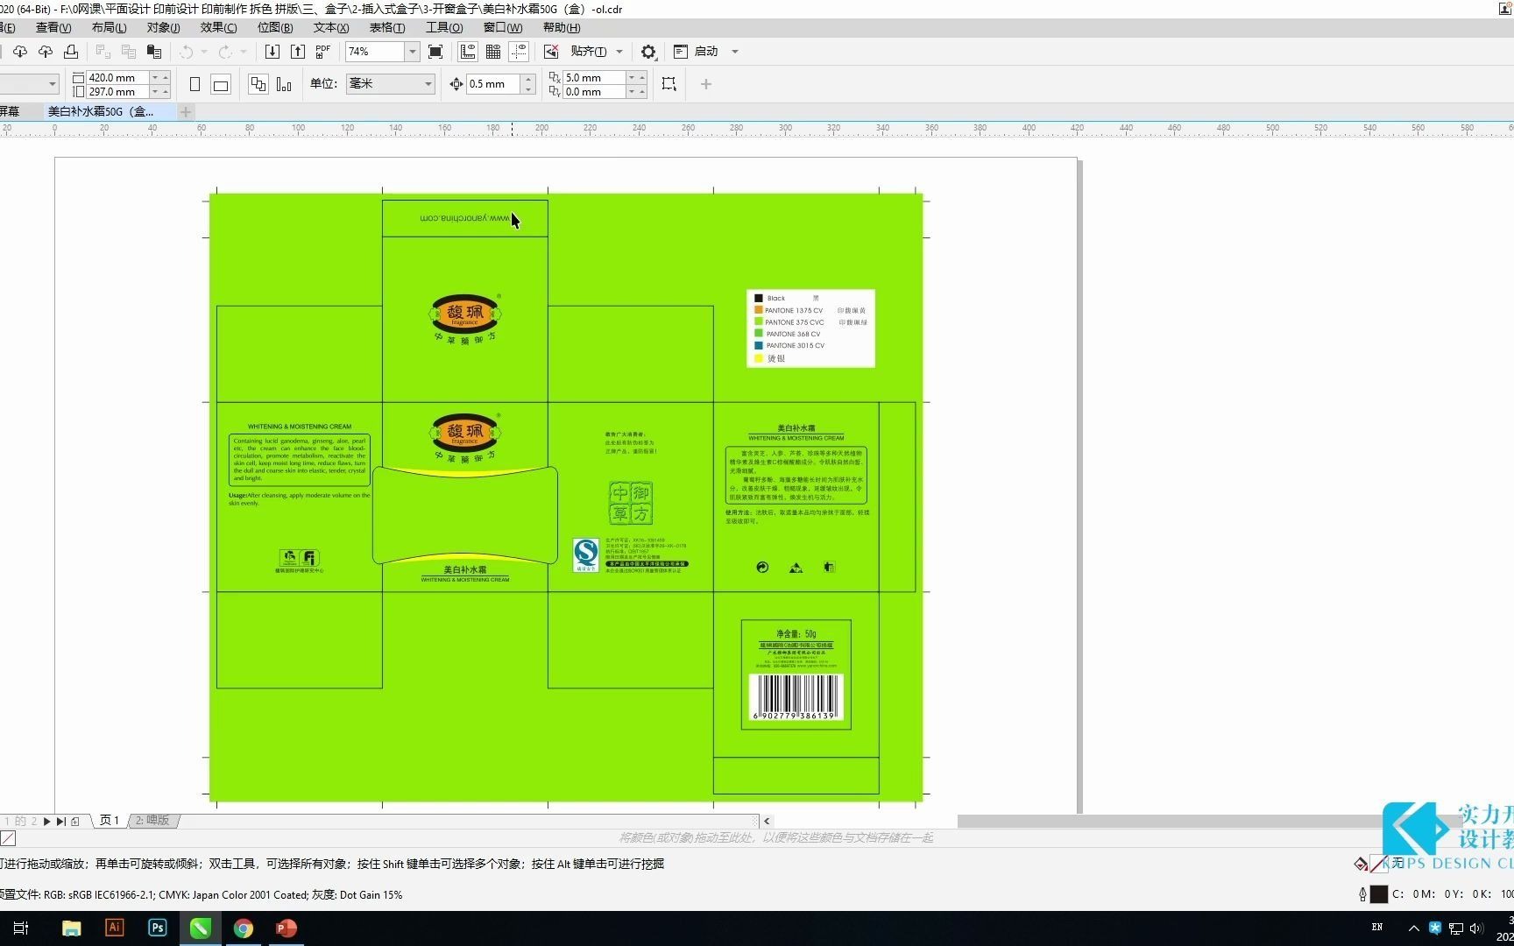Open the undo history dropdown arrow
1514x946 pixels.
[204, 52]
